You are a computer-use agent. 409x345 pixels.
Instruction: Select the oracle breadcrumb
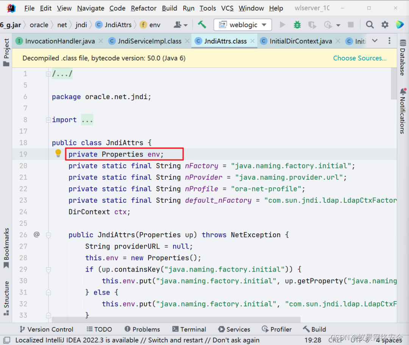click(39, 25)
